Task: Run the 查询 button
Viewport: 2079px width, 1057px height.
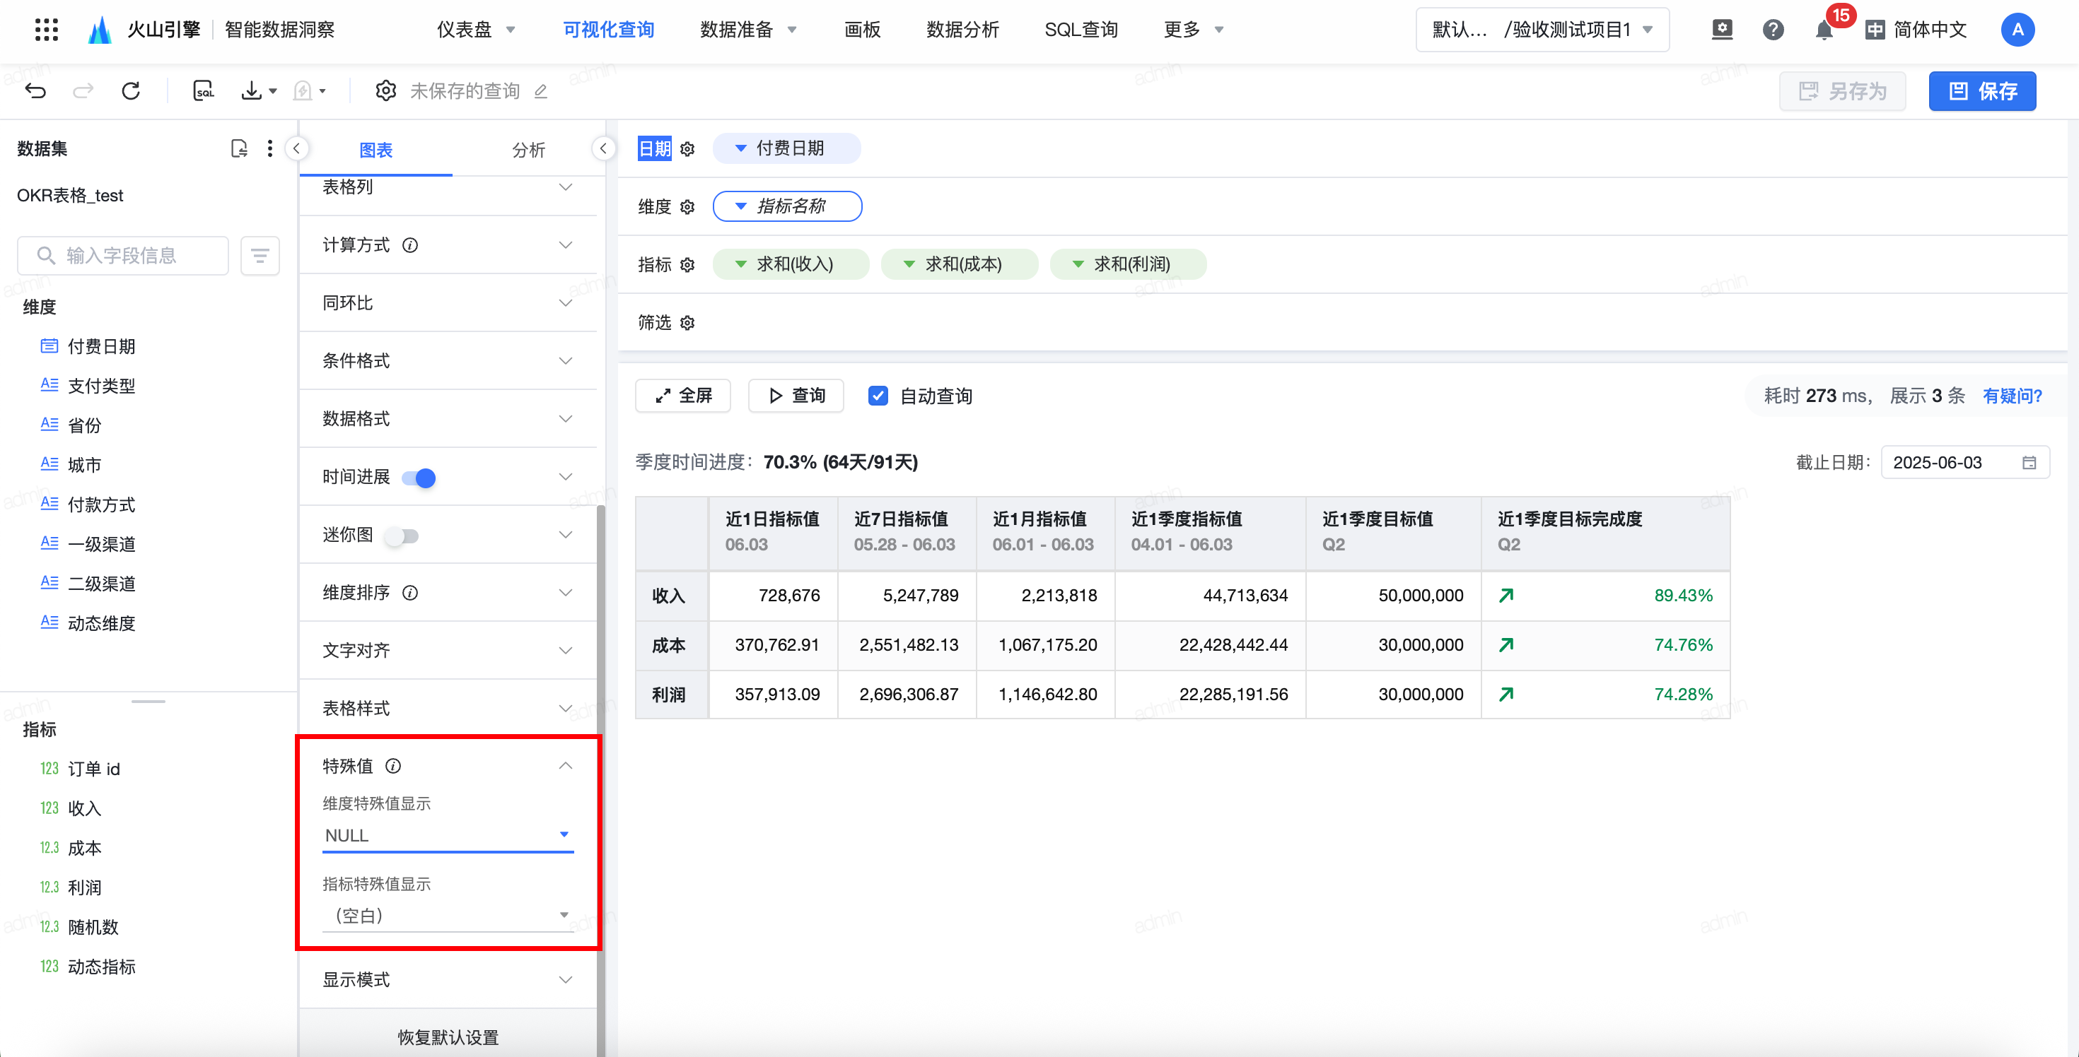Action: pos(796,395)
